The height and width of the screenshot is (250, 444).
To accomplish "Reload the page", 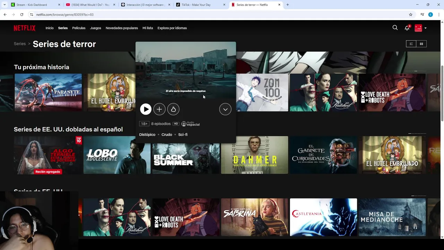I will pos(22,15).
